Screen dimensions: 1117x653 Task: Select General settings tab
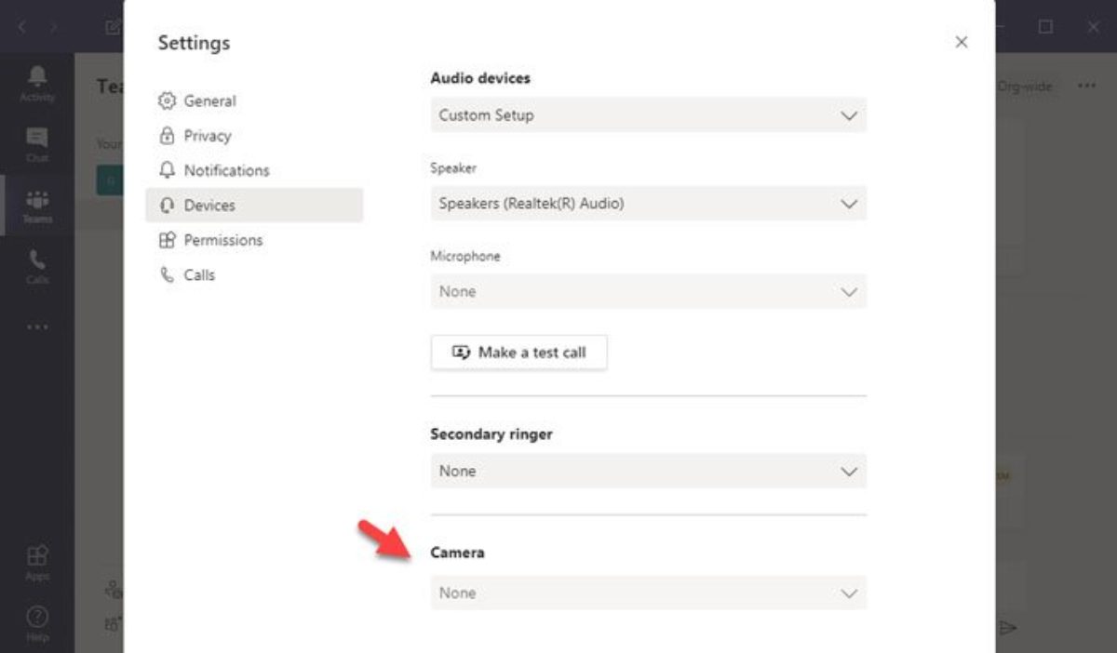point(209,100)
